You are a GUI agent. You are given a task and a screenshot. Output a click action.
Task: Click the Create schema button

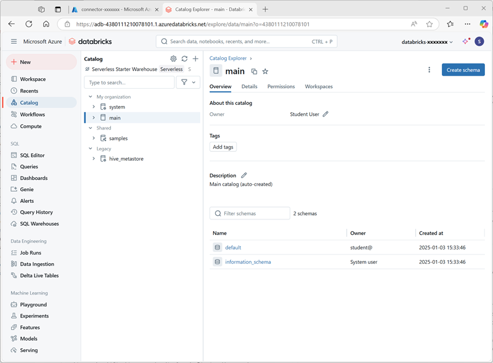pyautogui.click(x=463, y=70)
